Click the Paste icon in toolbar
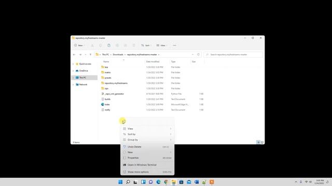Image resolution: width=332 pixels, height=186 pixels. [x=109, y=45]
